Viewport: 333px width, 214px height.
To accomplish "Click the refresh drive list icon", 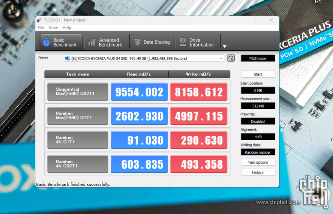I will [231, 58].
